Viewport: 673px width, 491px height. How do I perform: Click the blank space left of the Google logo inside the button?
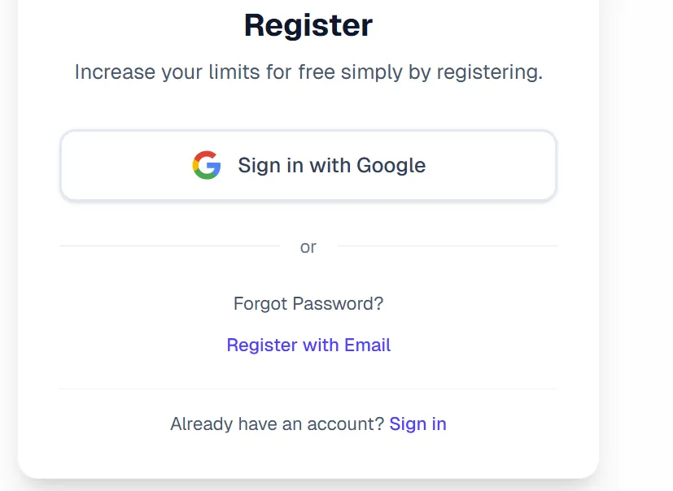point(122,165)
